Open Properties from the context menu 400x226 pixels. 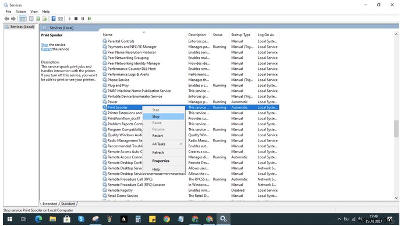[164, 161]
